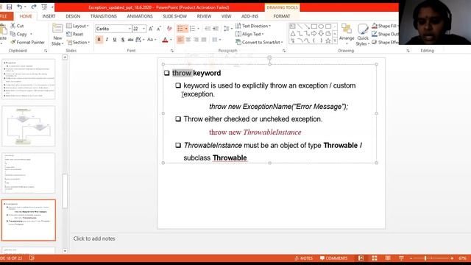Select the rectangle shape in shapes gallery
Screen dimensions: 471x265
pos(314,26)
